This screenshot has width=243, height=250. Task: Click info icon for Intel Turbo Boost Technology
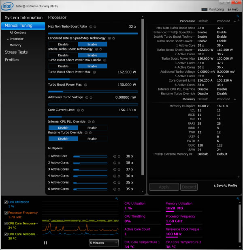tap(96, 49)
